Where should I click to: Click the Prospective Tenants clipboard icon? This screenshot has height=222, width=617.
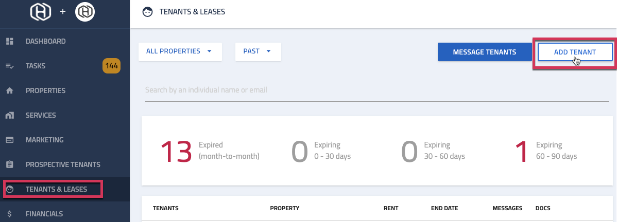click(10, 164)
